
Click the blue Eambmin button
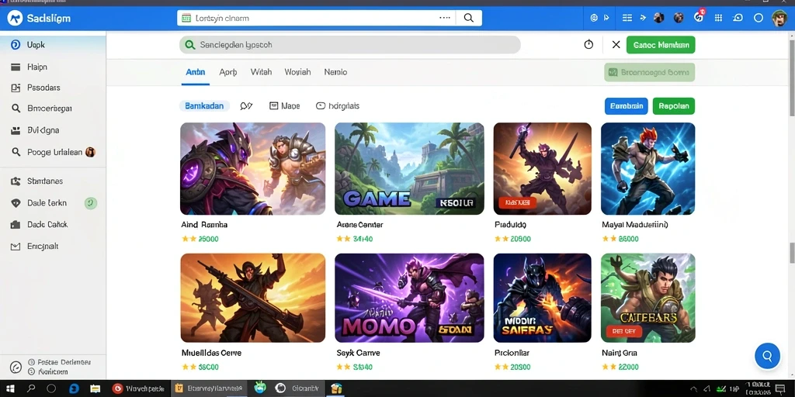627,106
